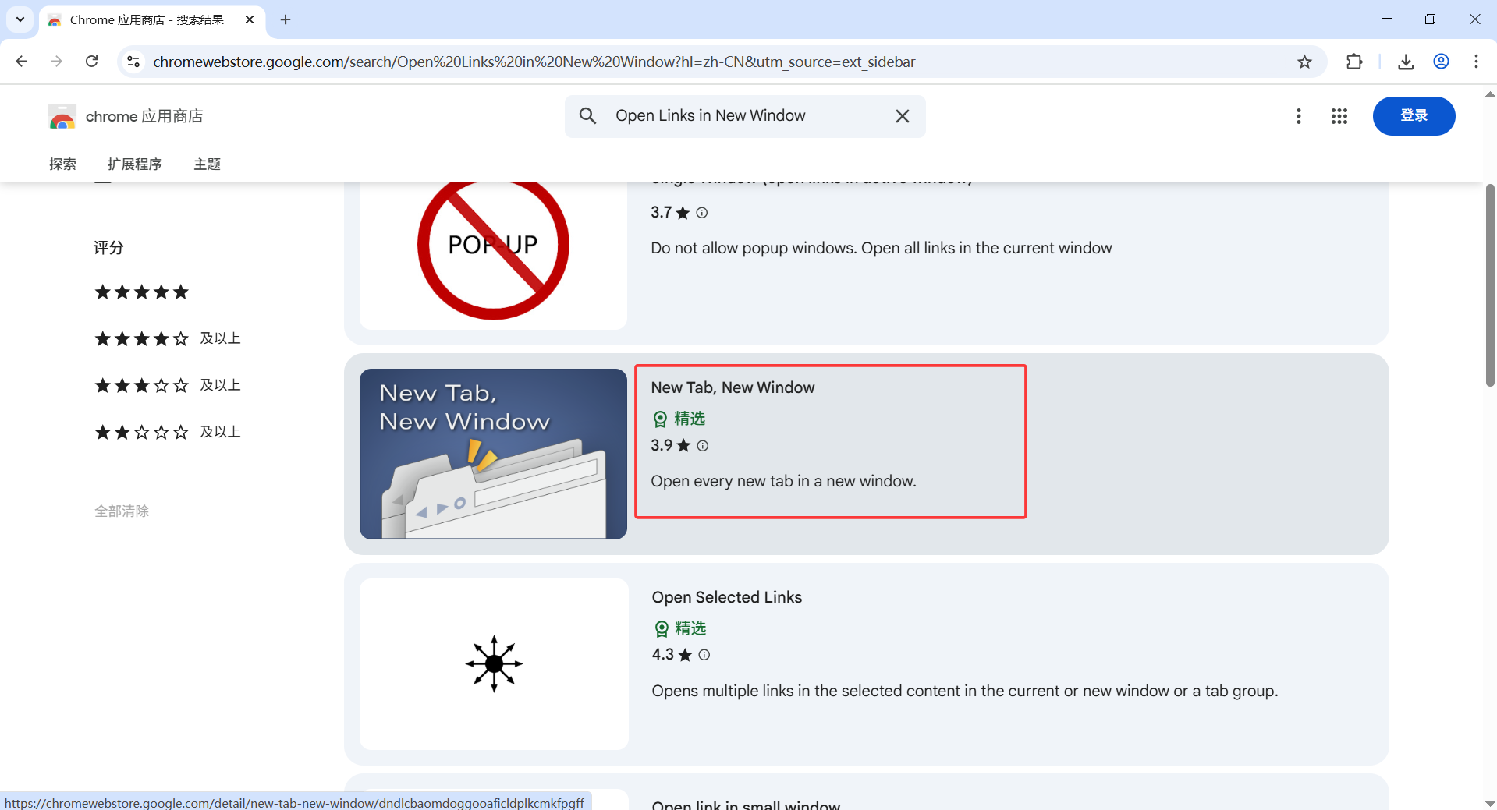Click the 评分 filter heading
Screen dimensions: 1497x810
[108, 248]
